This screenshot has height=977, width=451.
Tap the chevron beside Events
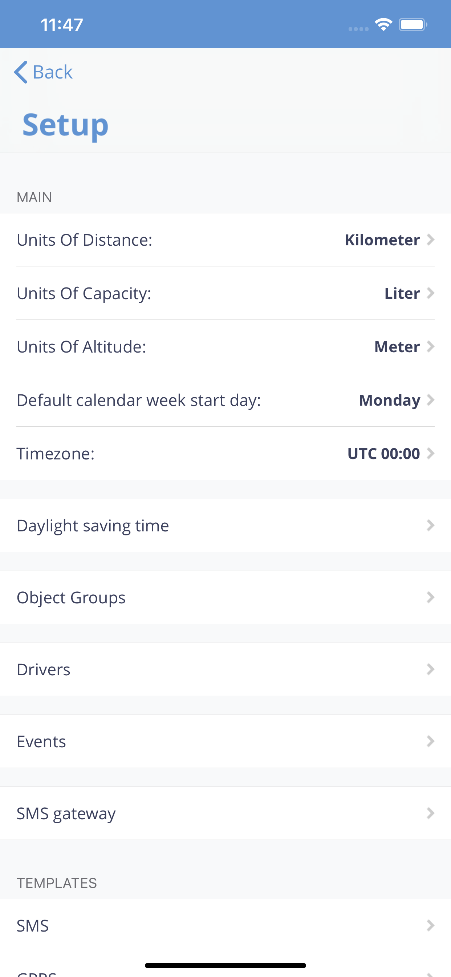[x=430, y=741]
